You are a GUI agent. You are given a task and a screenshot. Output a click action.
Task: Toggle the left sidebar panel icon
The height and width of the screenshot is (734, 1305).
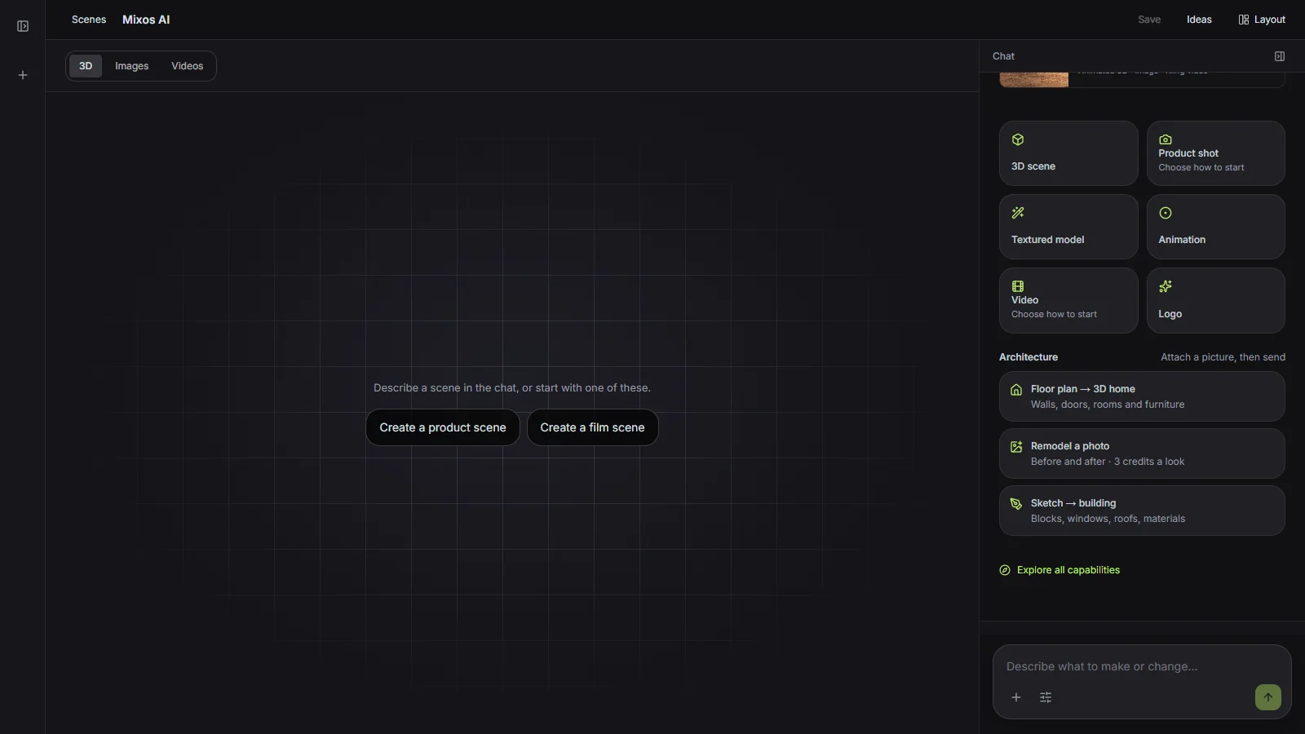[x=23, y=26]
